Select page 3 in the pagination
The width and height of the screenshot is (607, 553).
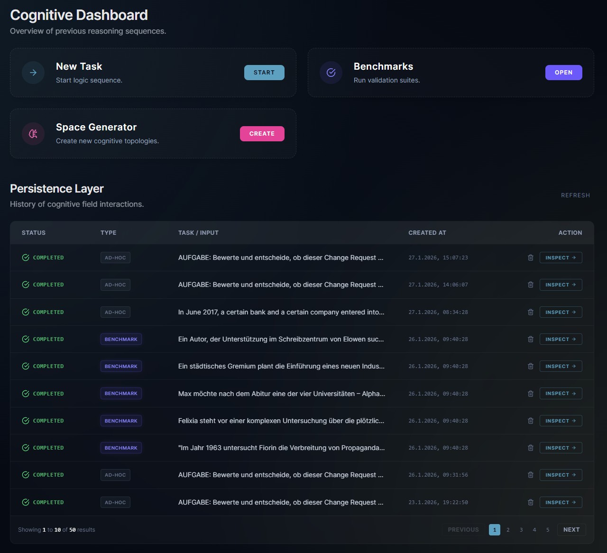[x=521, y=530]
